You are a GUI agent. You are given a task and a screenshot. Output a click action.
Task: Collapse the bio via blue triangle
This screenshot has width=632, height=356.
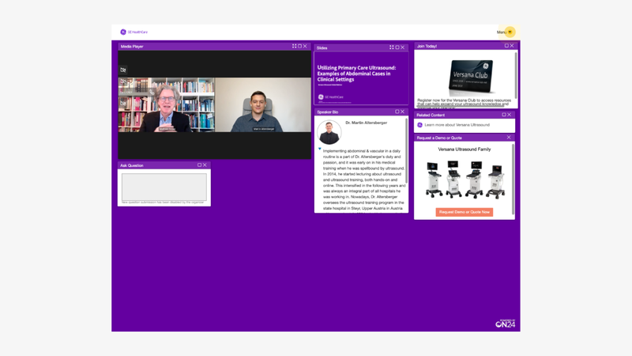coord(320,149)
